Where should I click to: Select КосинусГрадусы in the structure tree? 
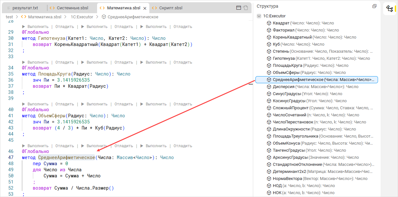(x=289, y=101)
